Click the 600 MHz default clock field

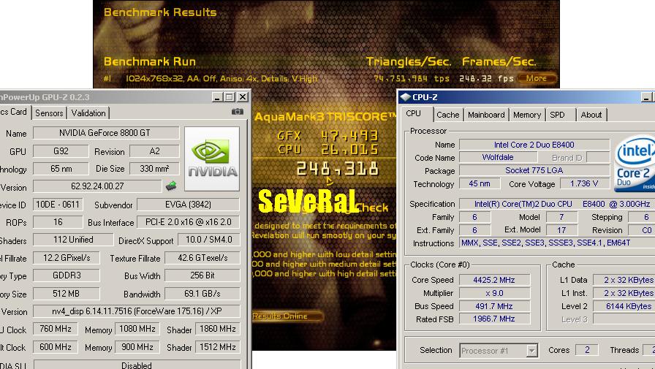[55, 347]
